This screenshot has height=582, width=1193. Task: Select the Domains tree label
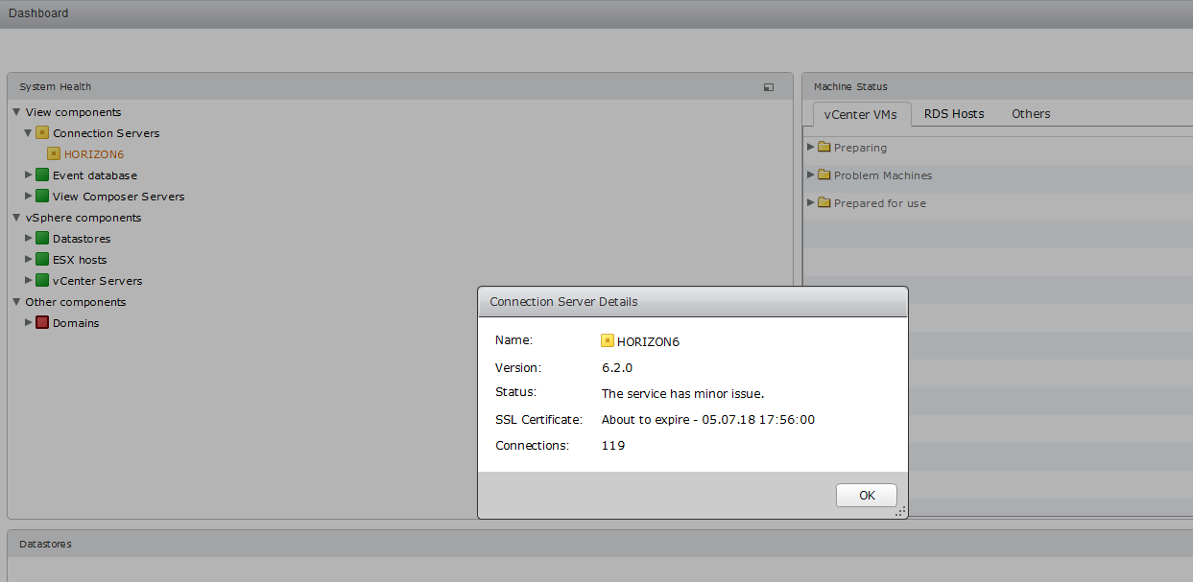(76, 323)
